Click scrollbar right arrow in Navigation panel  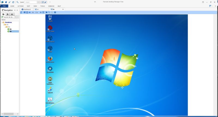pyautogui.click(x=18, y=114)
